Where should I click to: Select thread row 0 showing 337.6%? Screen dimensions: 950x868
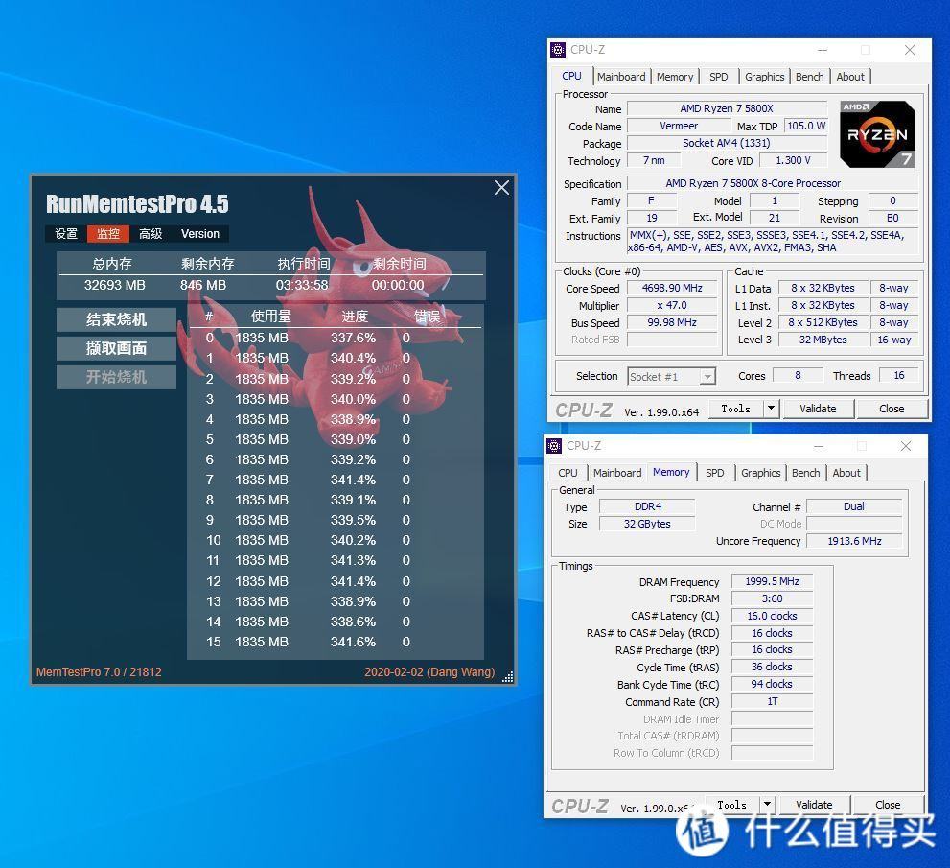tap(336, 338)
